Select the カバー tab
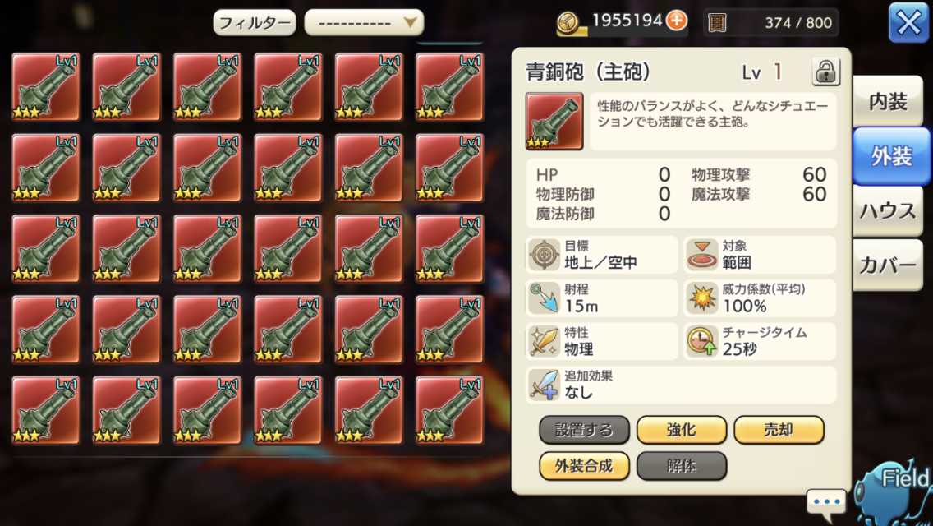 click(x=887, y=265)
